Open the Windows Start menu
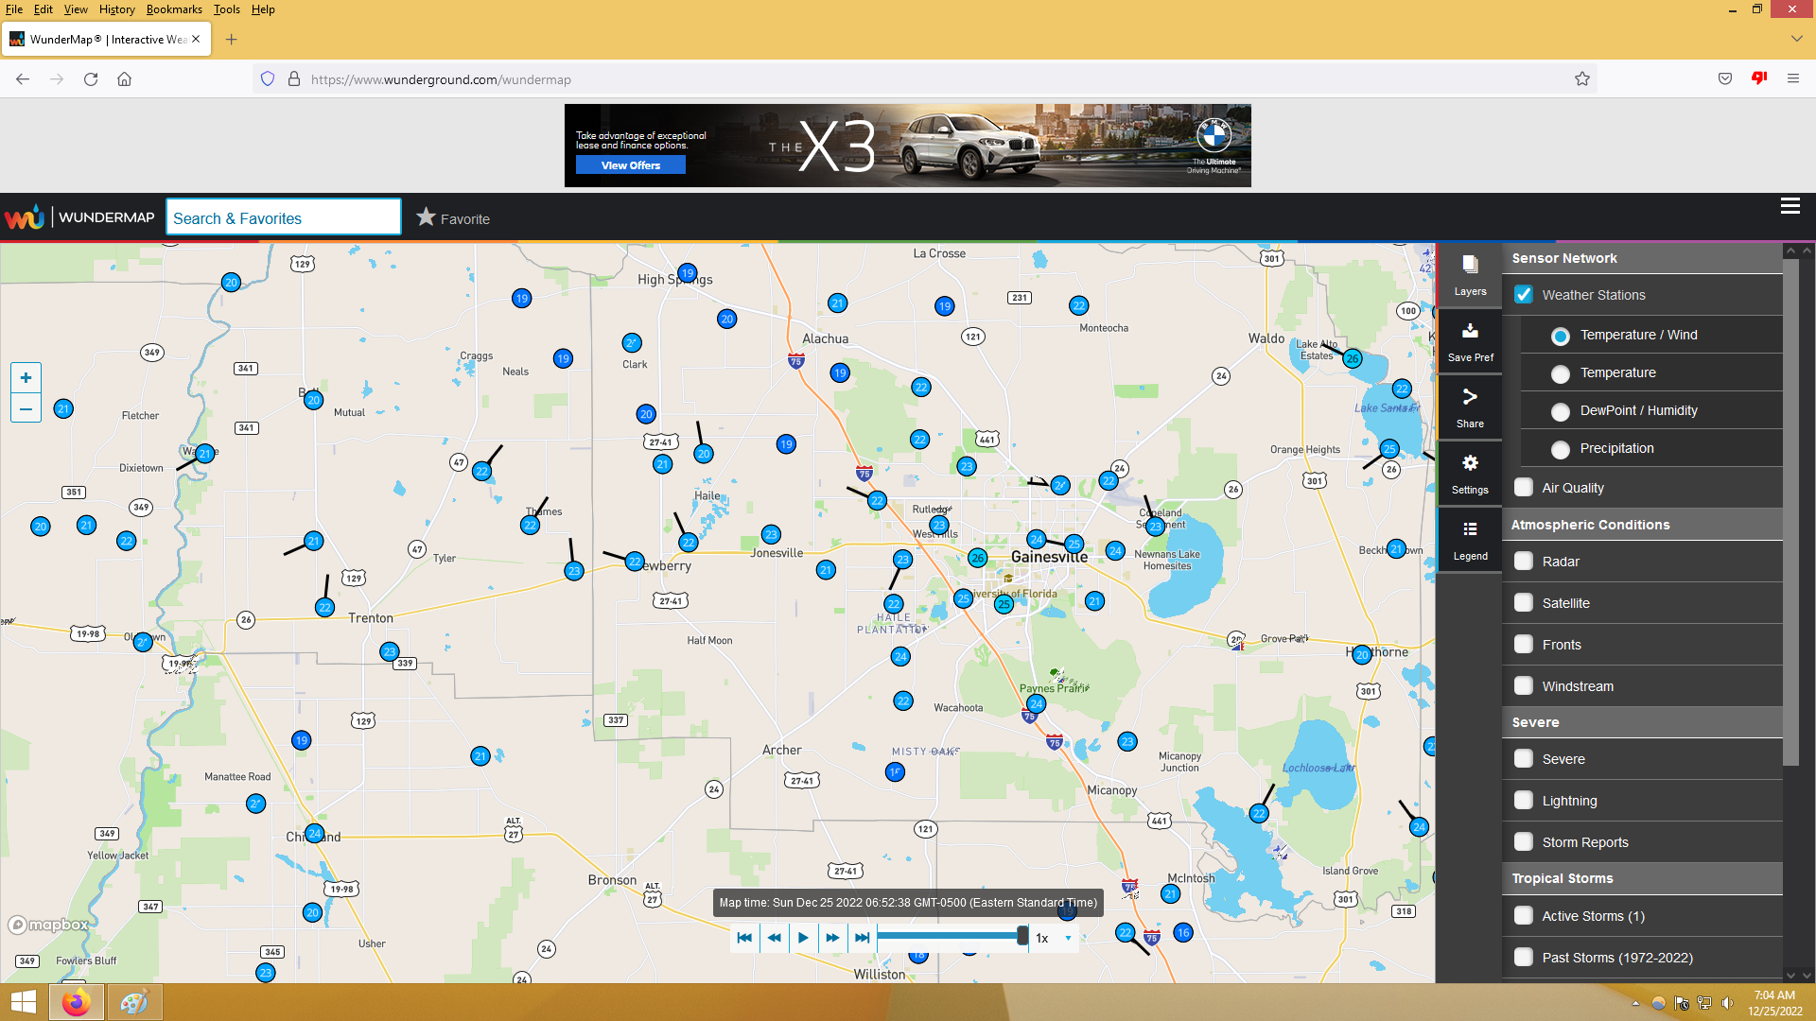 point(23,1002)
